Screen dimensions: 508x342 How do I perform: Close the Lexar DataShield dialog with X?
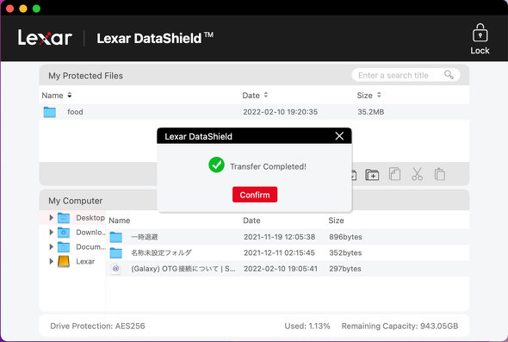(339, 136)
